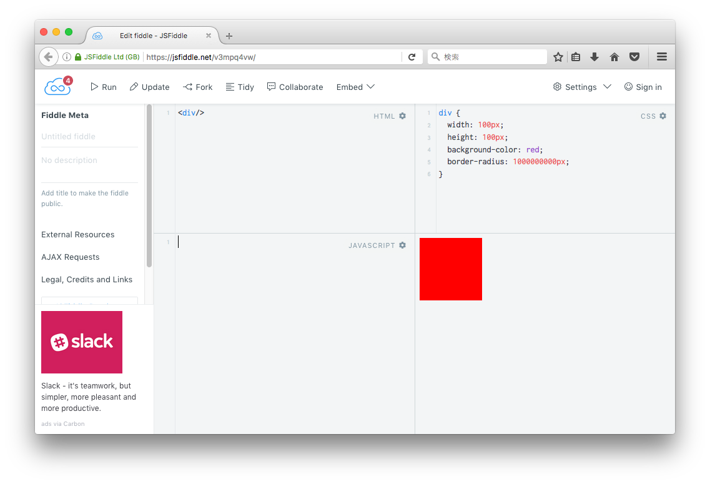710x484 pixels.
Task: Run the fiddle
Action: click(x=103, y=87)
